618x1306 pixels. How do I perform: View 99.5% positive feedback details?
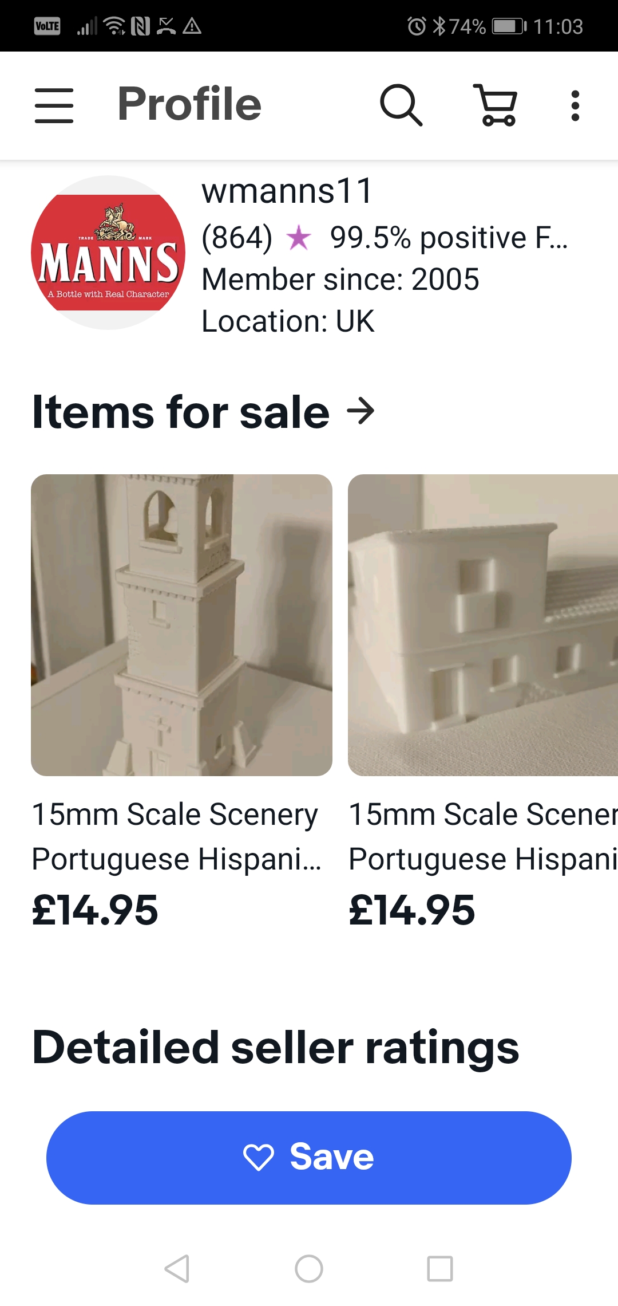pos(449,238)
